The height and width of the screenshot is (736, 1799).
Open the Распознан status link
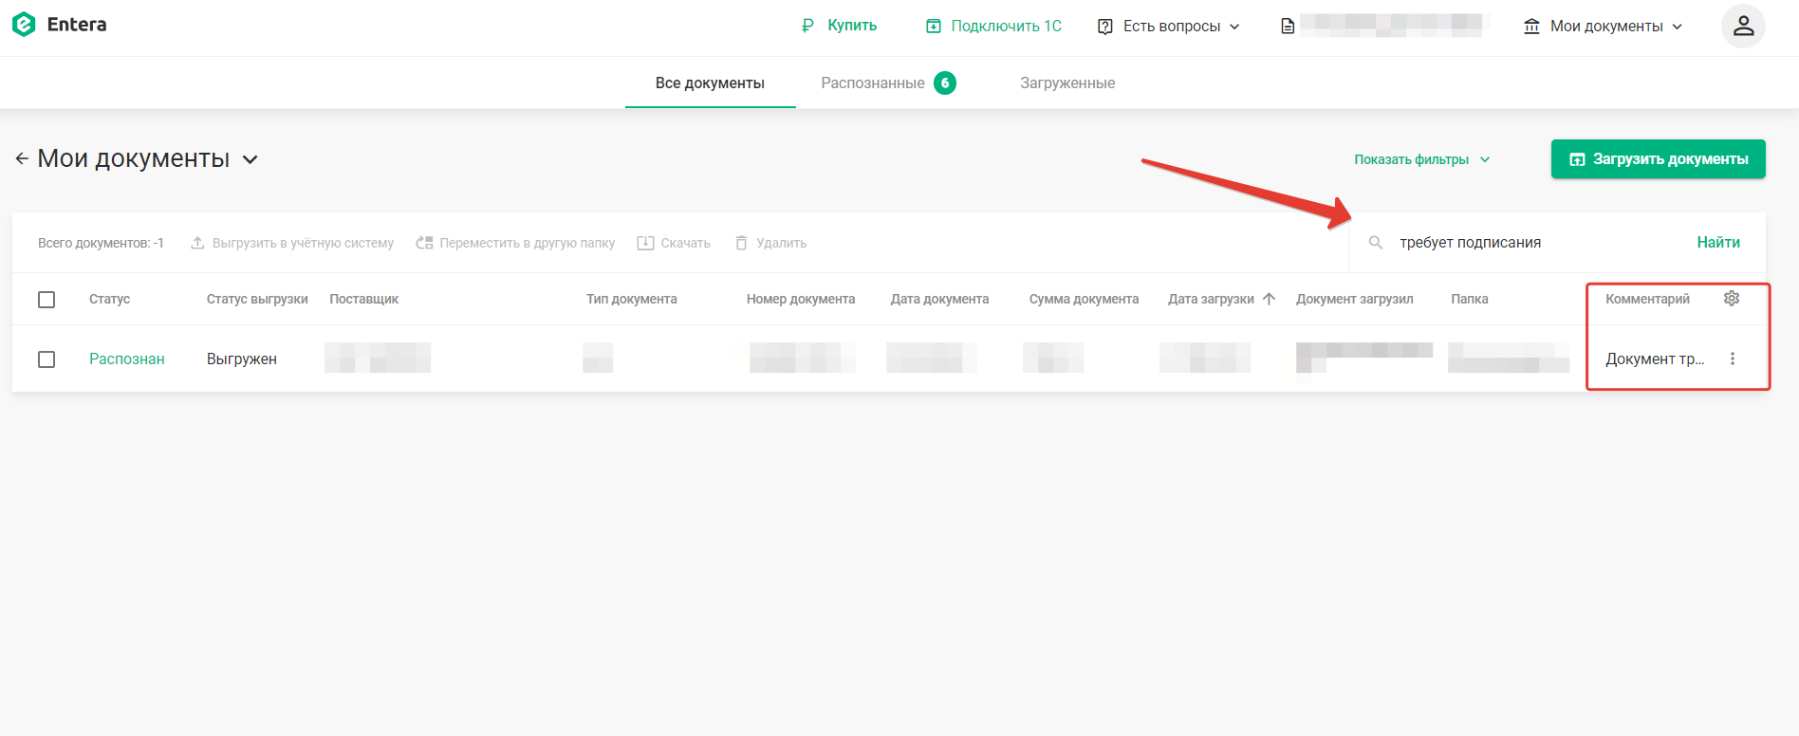(127, 359)
